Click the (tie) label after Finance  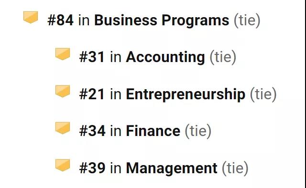tap(198, 131)
